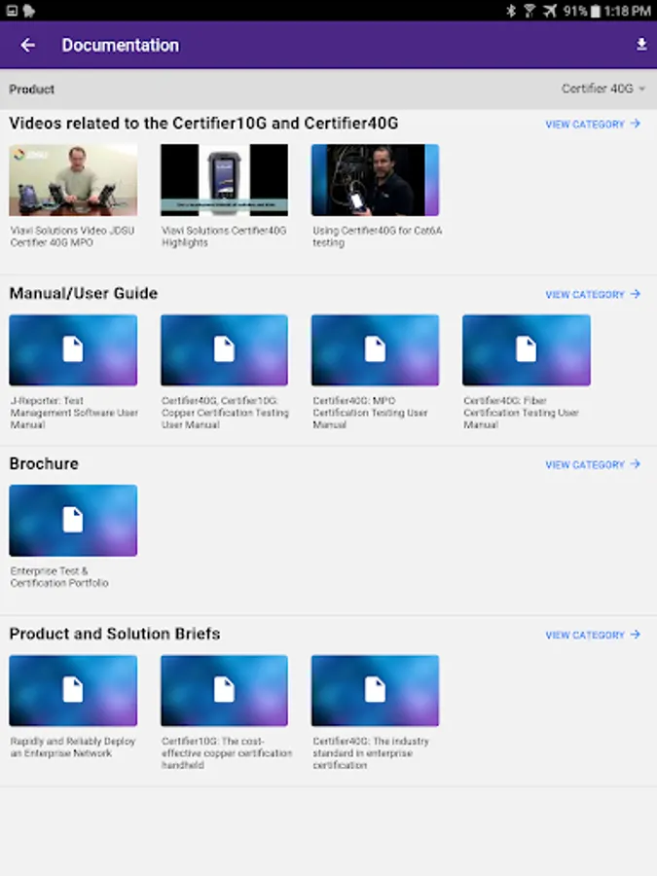View category for Manual/User Guide
The height and width of the screenshot is (876, 657).
[593, 294]
